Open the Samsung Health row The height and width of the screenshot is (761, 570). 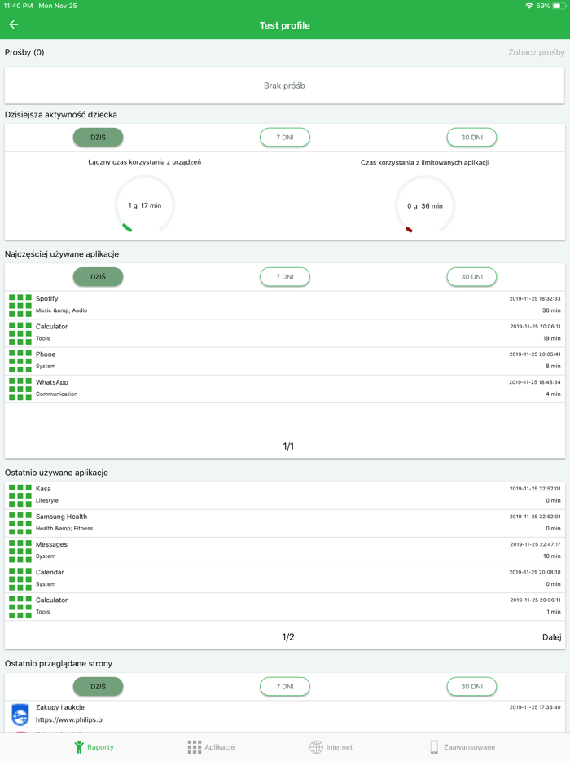[285, 523]
